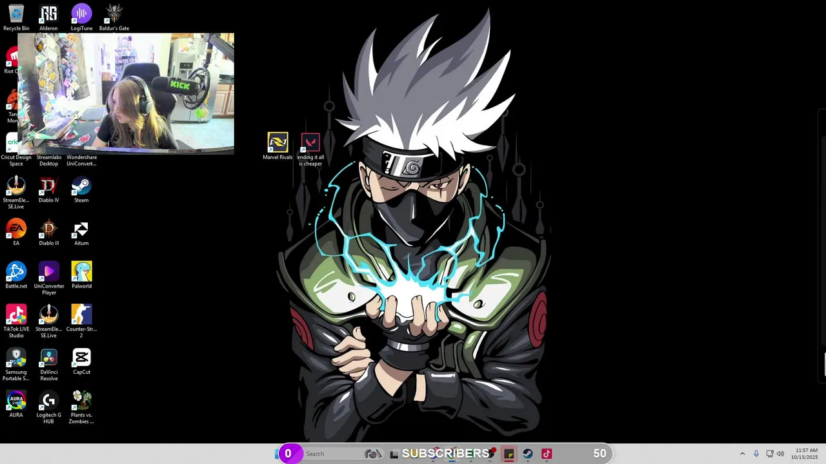Click the webcam overlay window
The height and width of the screenshot is (464, 826).
pyautogui.click(x=126, y=93)
